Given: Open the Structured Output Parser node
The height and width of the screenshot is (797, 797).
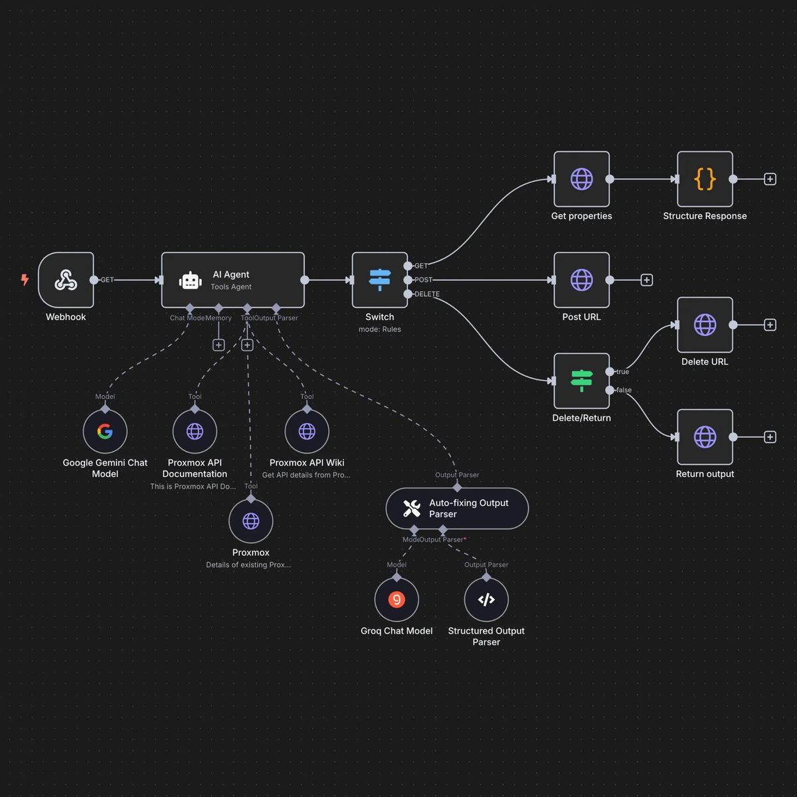Looking at the screenshot, I should 486,600.
